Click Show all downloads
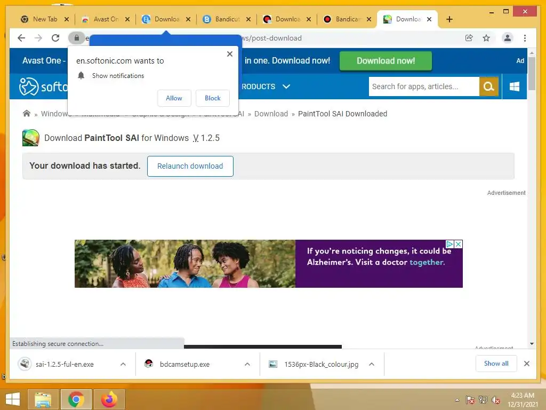The height and width of the screenshot is (410, 546). click(x=496, y=363)
